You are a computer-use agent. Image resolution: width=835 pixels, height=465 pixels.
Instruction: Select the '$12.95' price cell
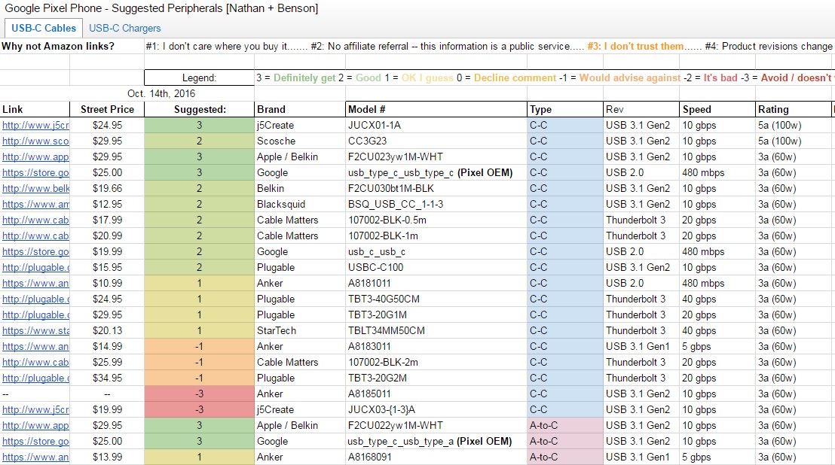click(x=107, y=205)
